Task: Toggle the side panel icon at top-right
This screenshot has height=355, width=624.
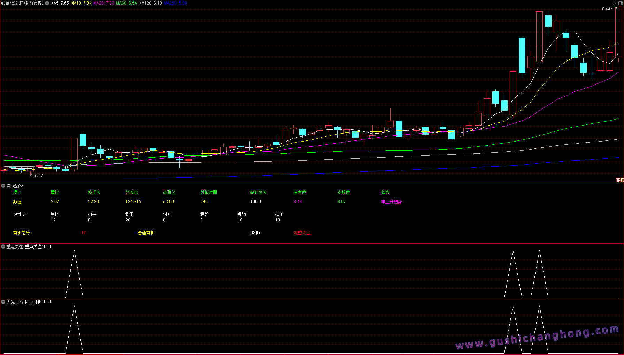Action: click(x=620, y=3)
